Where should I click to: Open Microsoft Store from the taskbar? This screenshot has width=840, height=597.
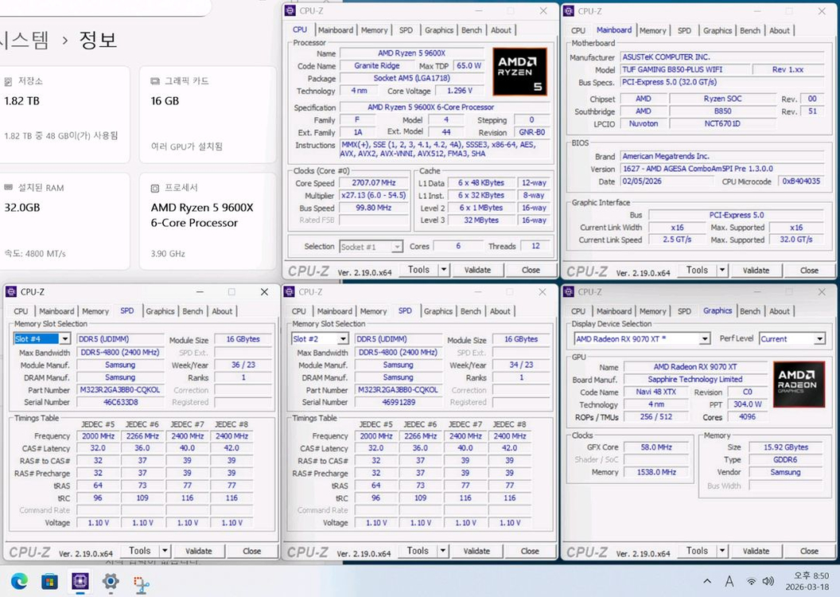coord(49,582)
